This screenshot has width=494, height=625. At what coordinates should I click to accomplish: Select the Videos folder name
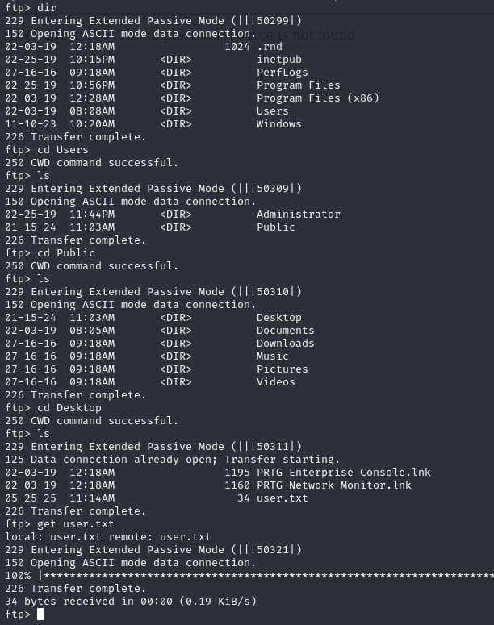tap(275, 382)
